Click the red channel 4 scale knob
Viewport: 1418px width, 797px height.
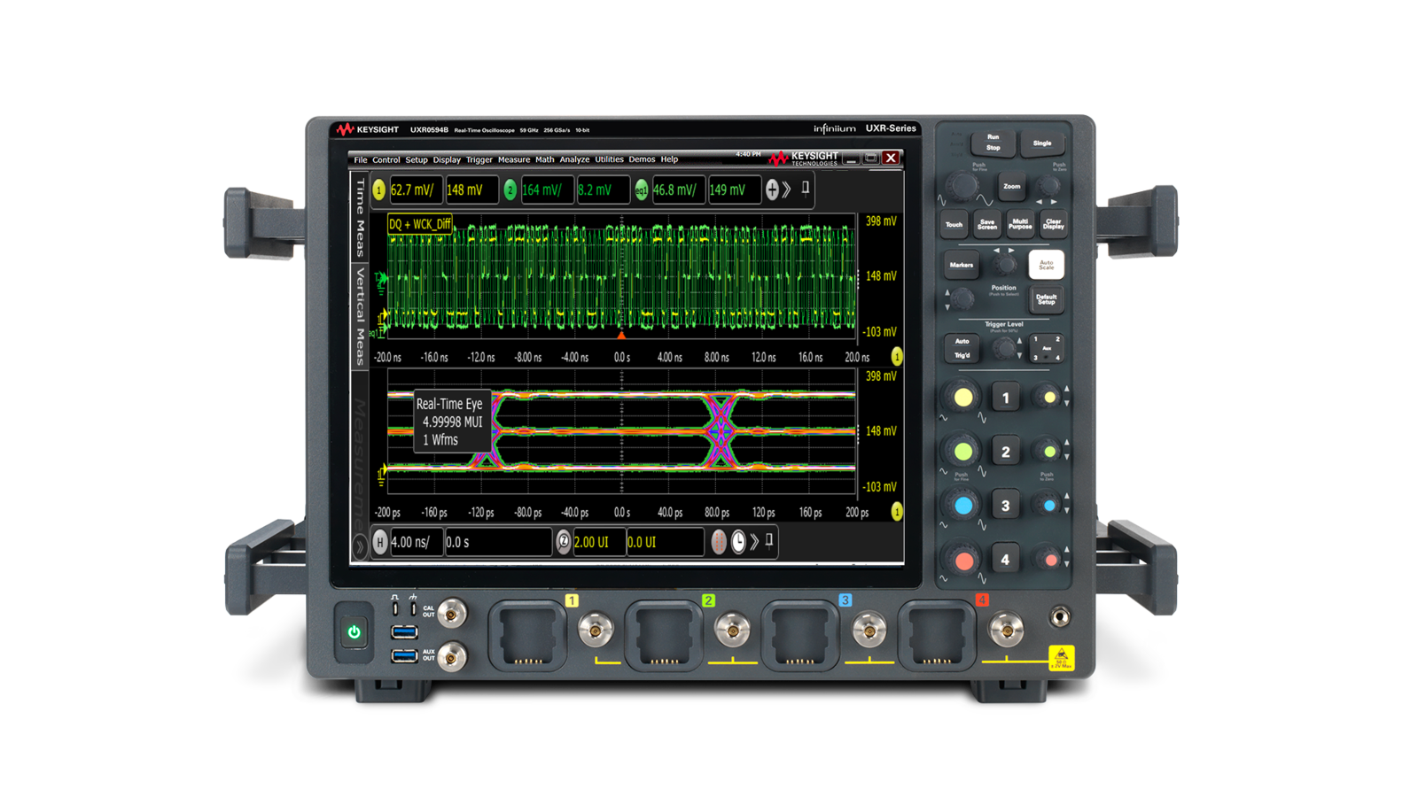(963, 561)
